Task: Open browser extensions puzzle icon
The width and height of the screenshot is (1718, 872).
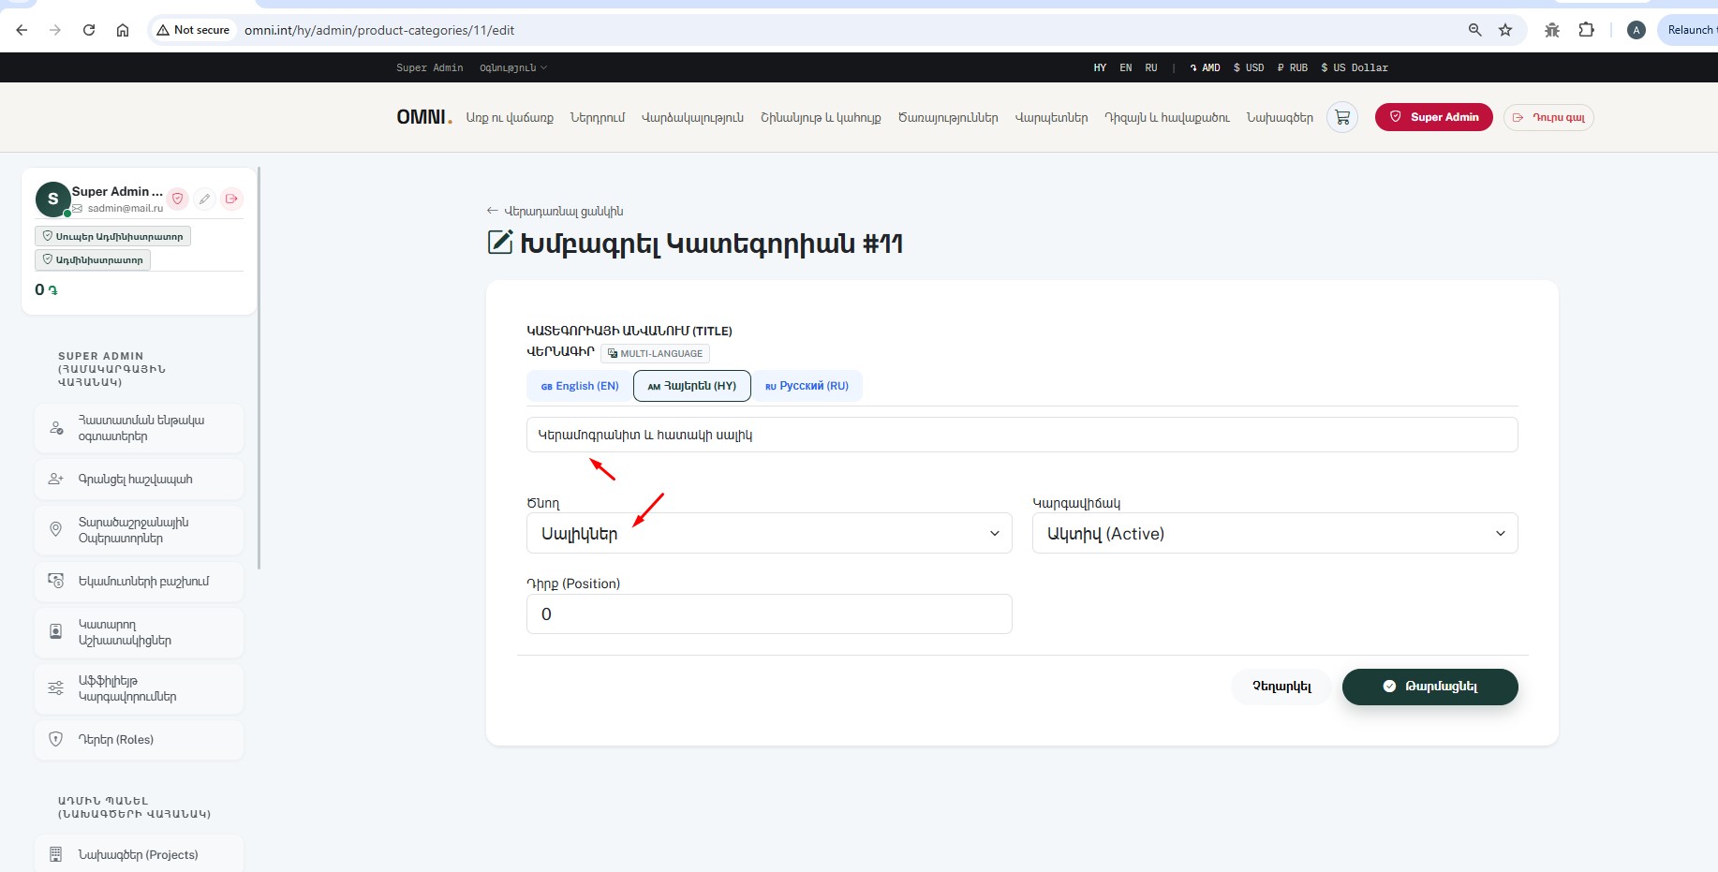Action: pyautogui.click(x=1586, y=30)
